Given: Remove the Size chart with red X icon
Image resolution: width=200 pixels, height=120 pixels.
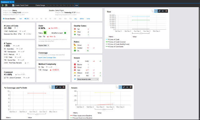Looking at the screenshot, I should pyautogui.click(x=166, y=11).
